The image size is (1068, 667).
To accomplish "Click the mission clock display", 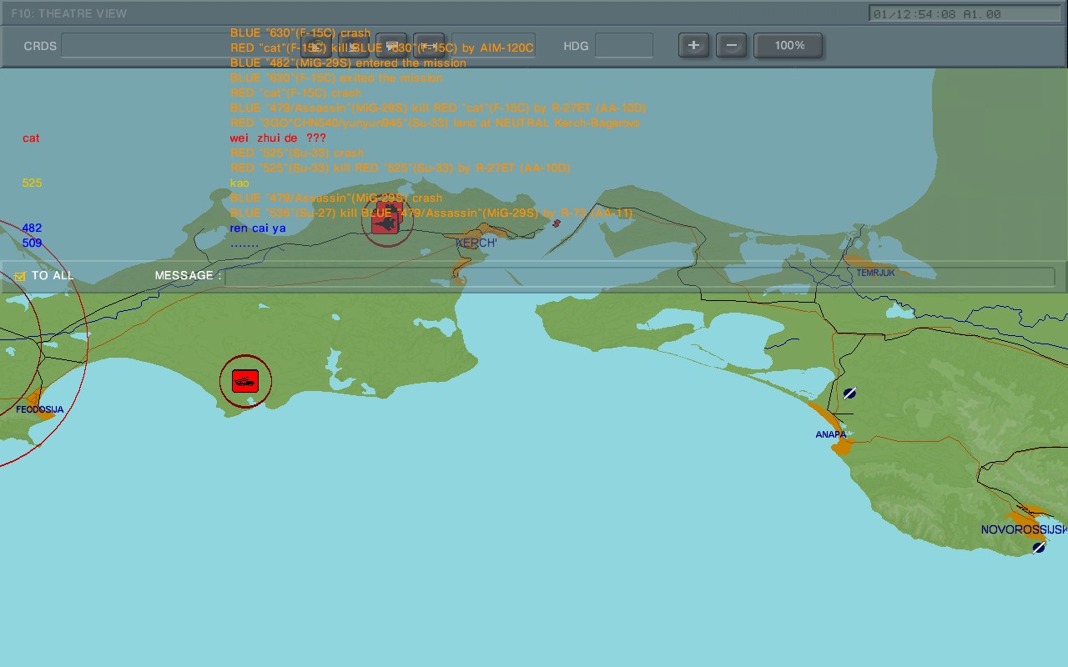I will coord(965,14).
